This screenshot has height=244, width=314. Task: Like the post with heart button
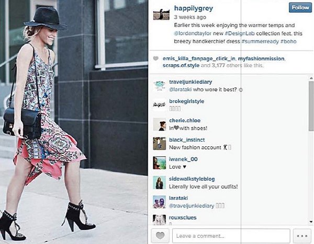click(160, 236)
